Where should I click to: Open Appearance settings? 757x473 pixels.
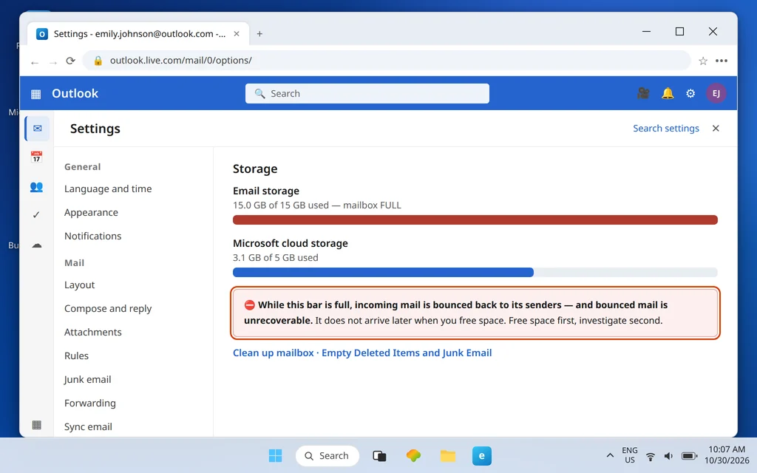pos(91,212)
